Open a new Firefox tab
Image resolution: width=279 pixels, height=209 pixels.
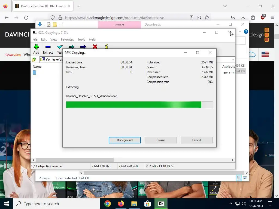79,6
